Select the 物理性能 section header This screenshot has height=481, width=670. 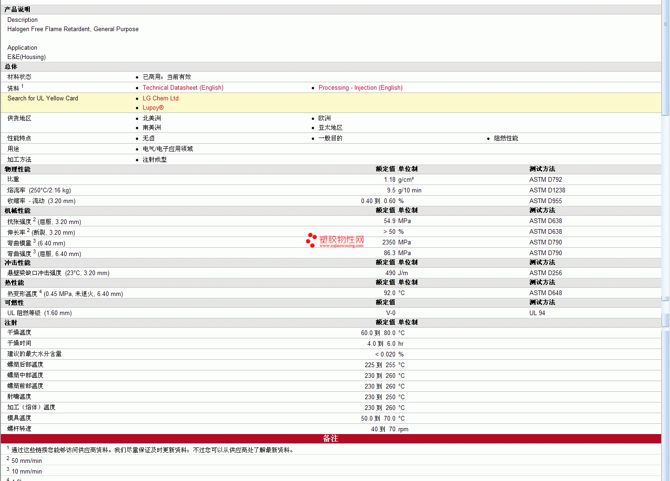pyautogui.click(x=17, y=170)
